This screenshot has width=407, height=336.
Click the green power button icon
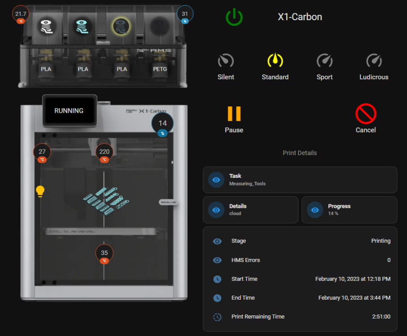point(234,17)
